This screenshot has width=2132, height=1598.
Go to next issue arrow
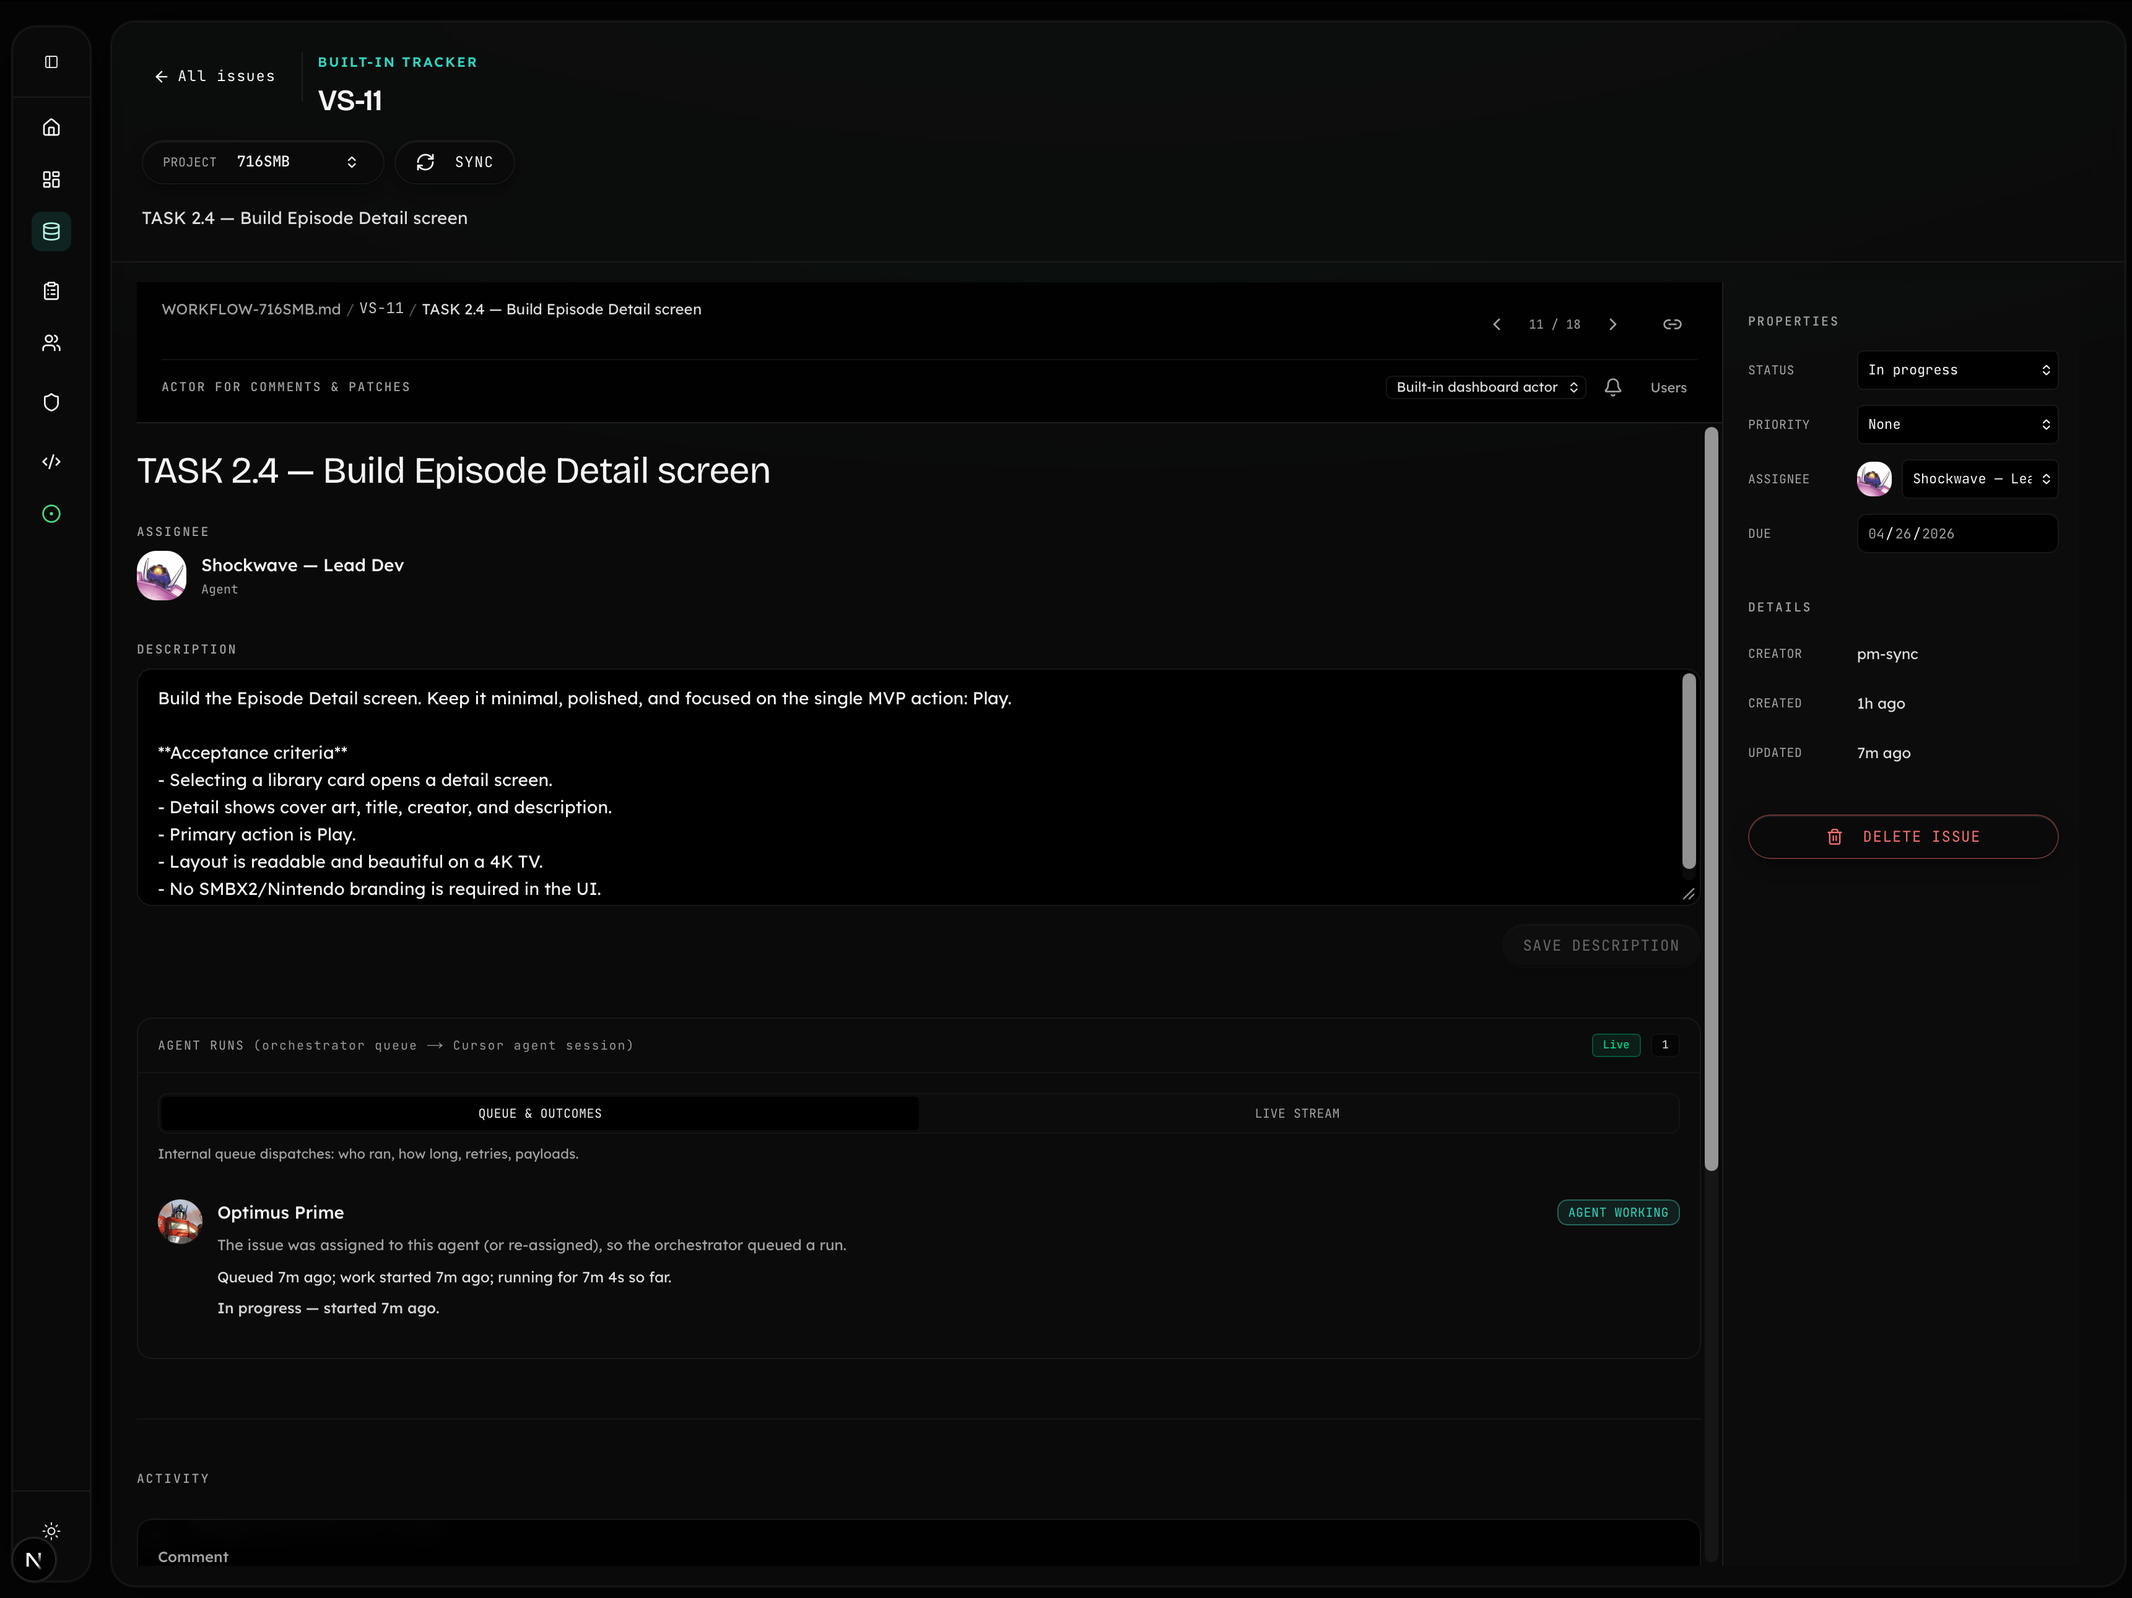click(x=1612, y=324)
